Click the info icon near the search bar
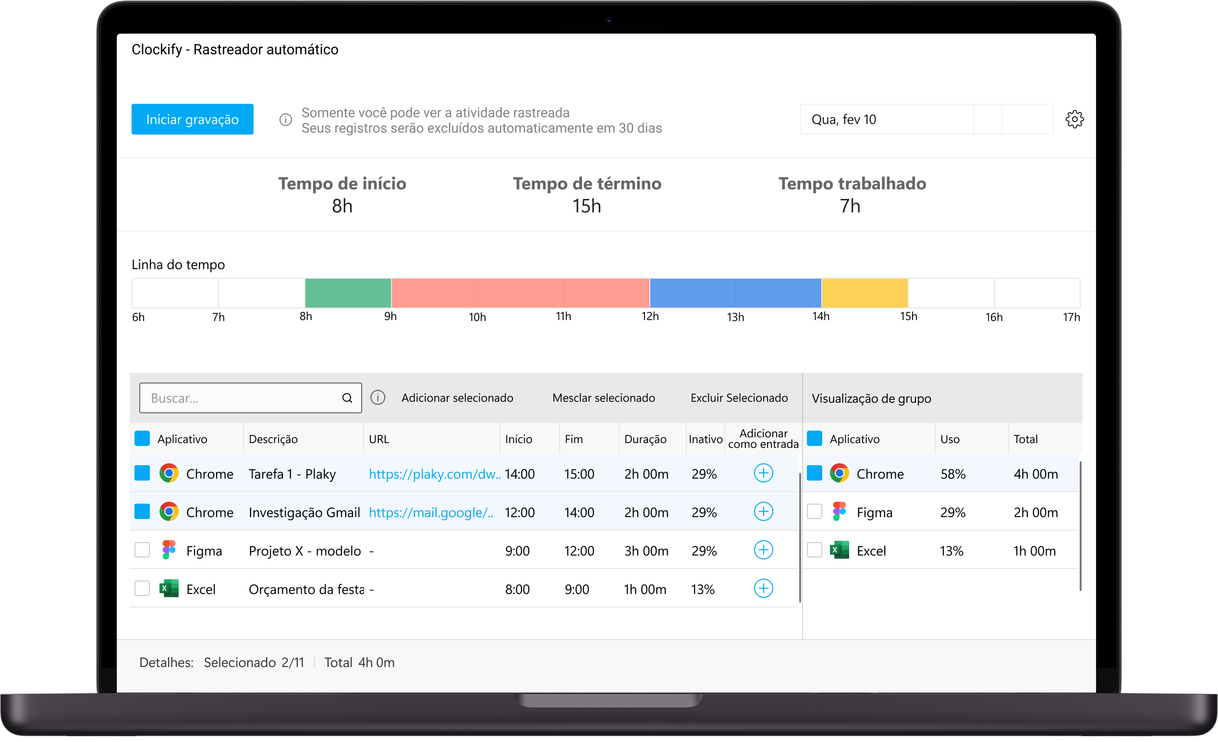The width and height of the screenshot is (1218, 742). pos(378,398)
